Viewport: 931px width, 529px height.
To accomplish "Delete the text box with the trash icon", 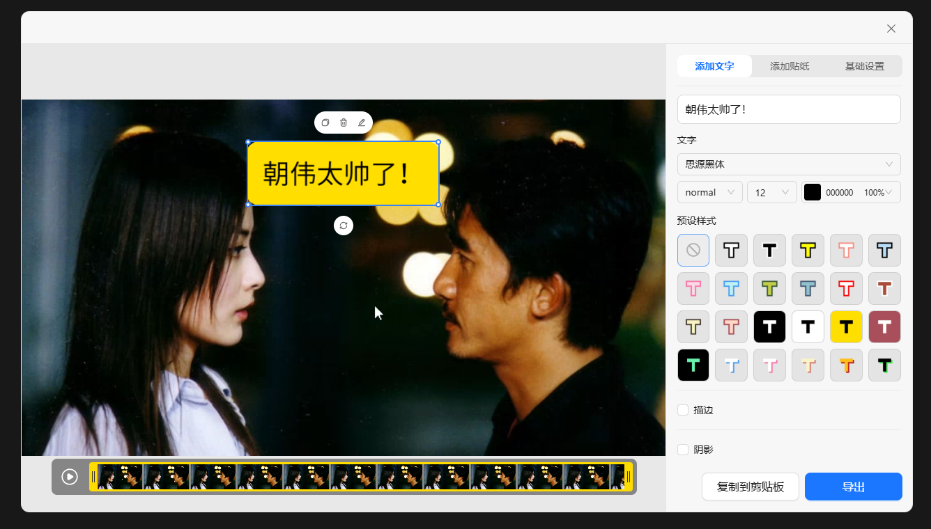I will [x=344, y=123].
